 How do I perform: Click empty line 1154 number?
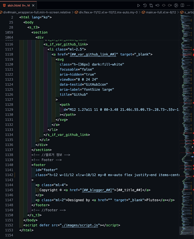point(9,235)
